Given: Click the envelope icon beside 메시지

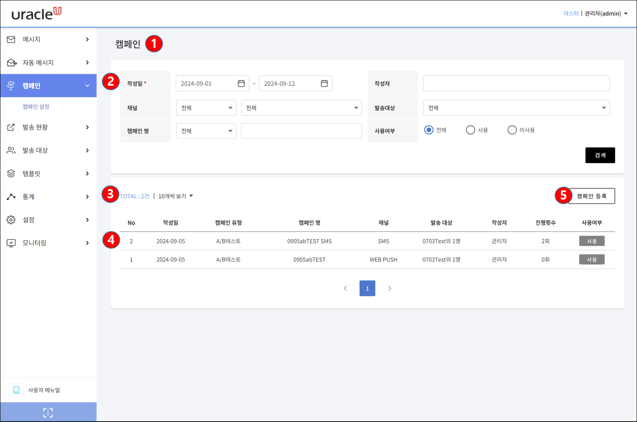Looking at the screenshot, I should (11, 39).
